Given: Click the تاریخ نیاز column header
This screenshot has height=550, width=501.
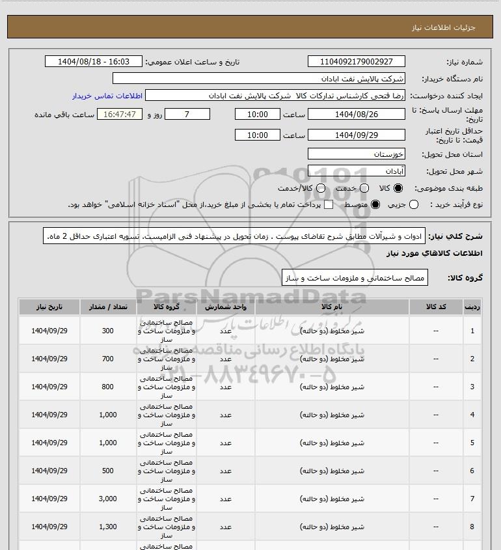Looking at the screenshot, I should pyautogui.click(x=49, y=307).
